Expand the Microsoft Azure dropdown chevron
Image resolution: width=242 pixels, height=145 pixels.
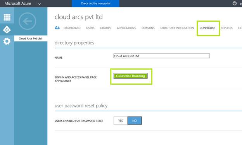[39, 4]
